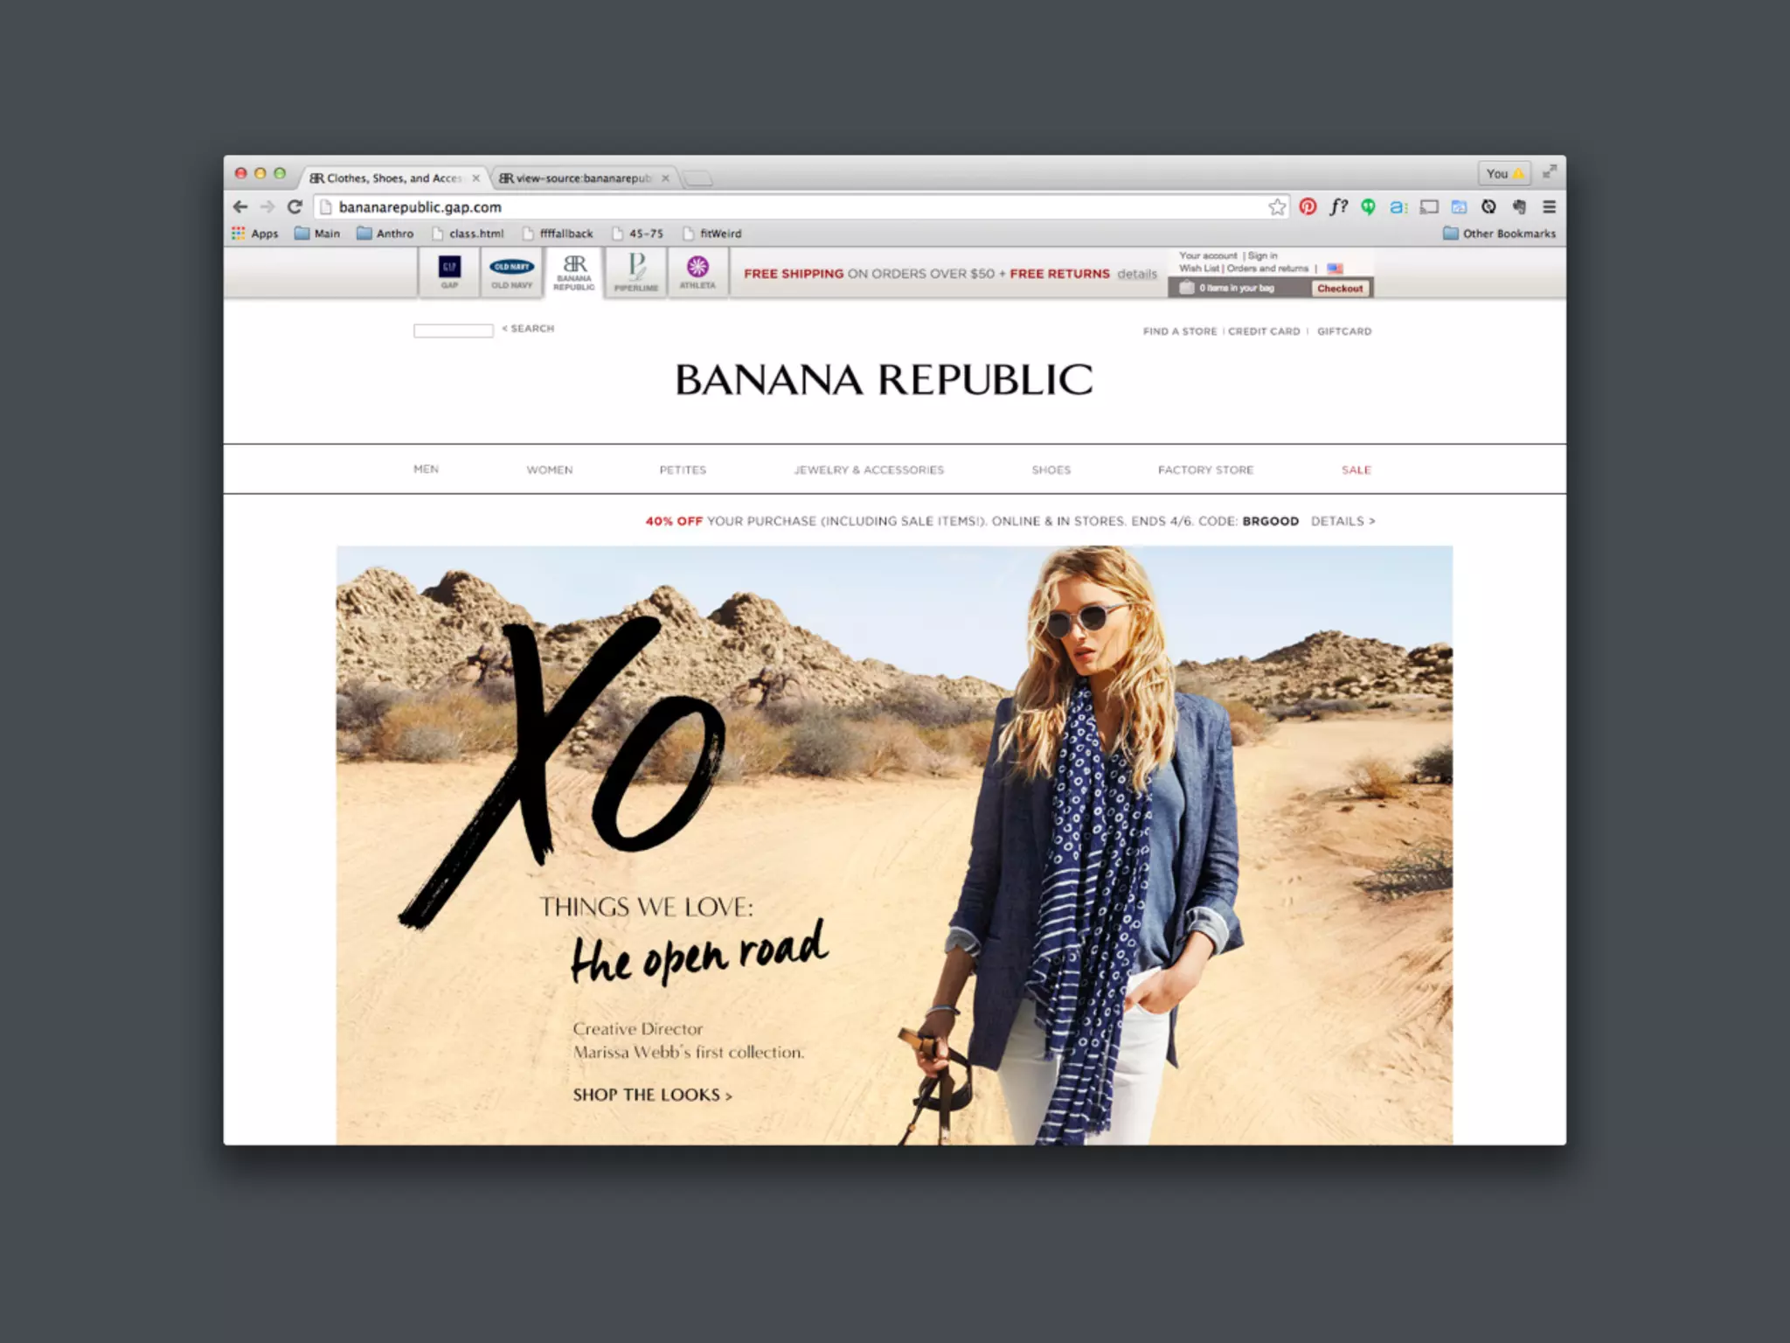Click SHOP THE LOOKS link
Screen dimensions: 1790x1343
coord(652,1095)
